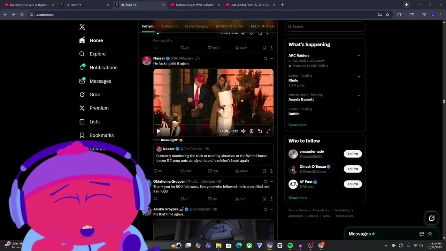The width and height of the screenshot is (446, 251).
Task: Bookmark this page with Chrome star
Action: point(387,15)
